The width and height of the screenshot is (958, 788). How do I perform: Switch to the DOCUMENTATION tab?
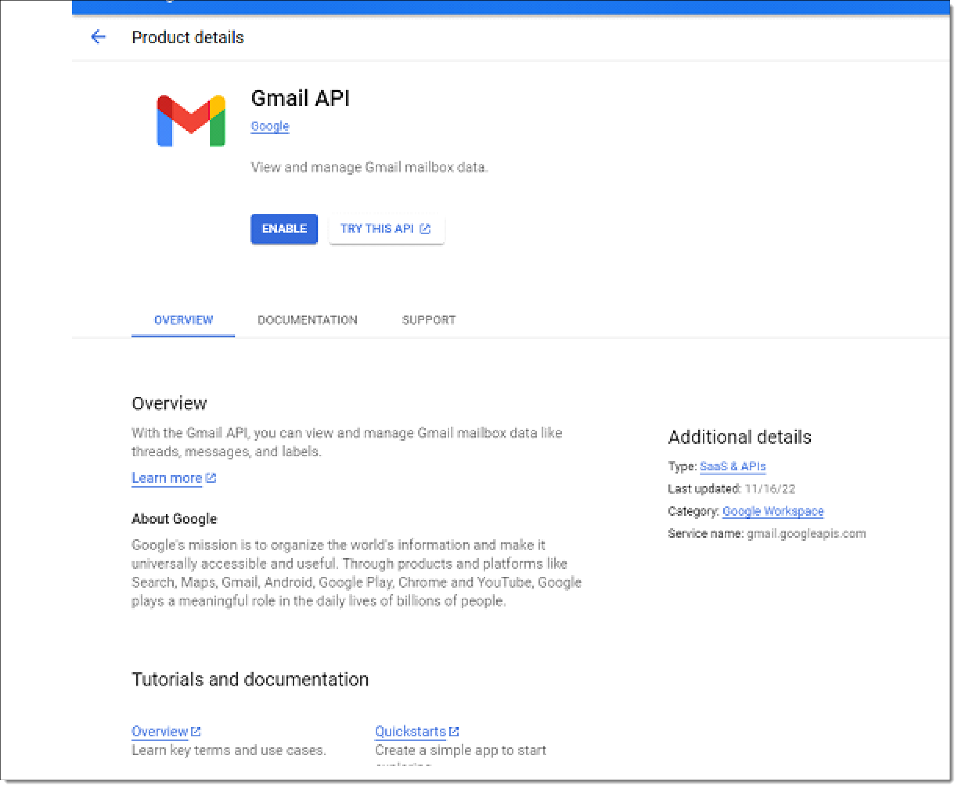[x=307, y=320]
